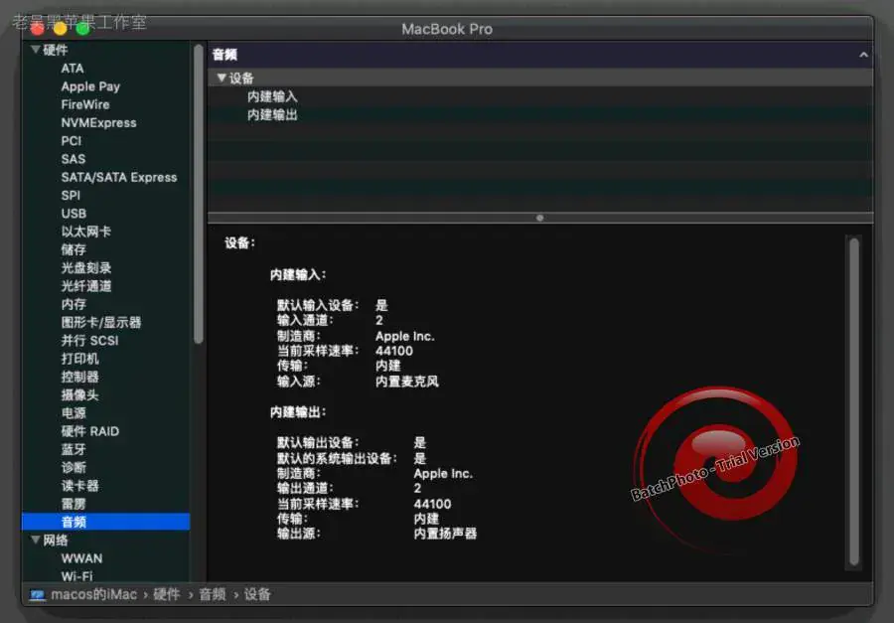Collapse the 网络 section triangle

[36, 540]
